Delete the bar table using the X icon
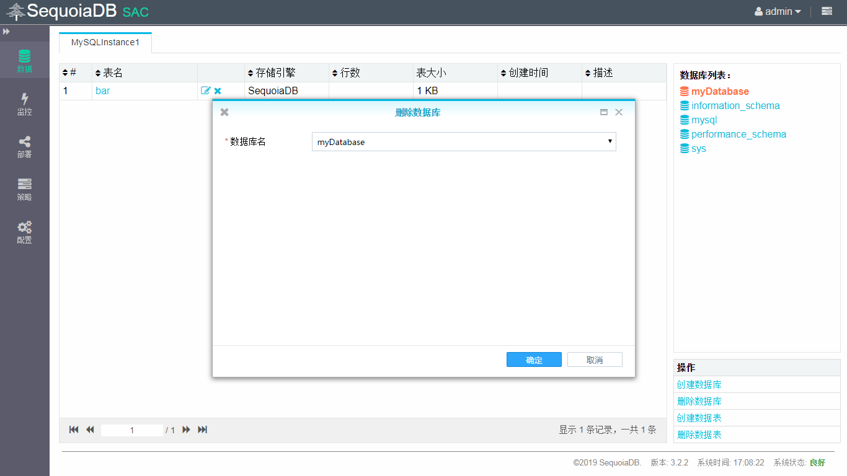Viewport: 847px width, 476px height. [x=217, y=90]
